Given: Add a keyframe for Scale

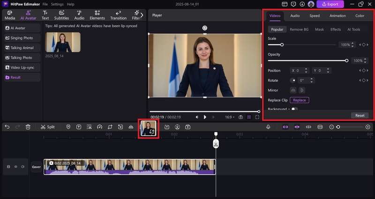Looking at the screenshot, I should tap(364, 44).
